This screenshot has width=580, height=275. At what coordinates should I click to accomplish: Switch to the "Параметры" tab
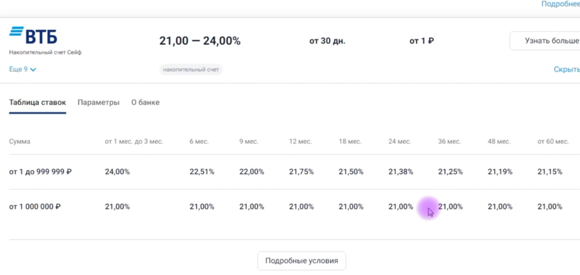coord(99,102)
